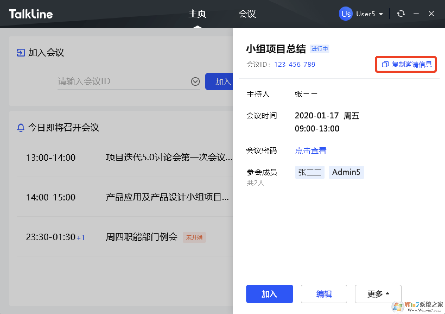Click the copy icon beside 复制邀请信息
The image size is (445, 314).
pos(385,65)
